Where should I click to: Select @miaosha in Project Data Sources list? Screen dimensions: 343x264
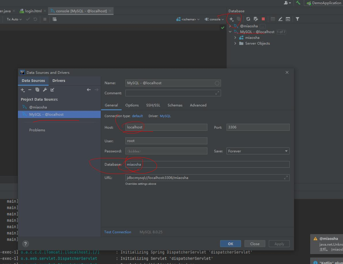point(59,107)
